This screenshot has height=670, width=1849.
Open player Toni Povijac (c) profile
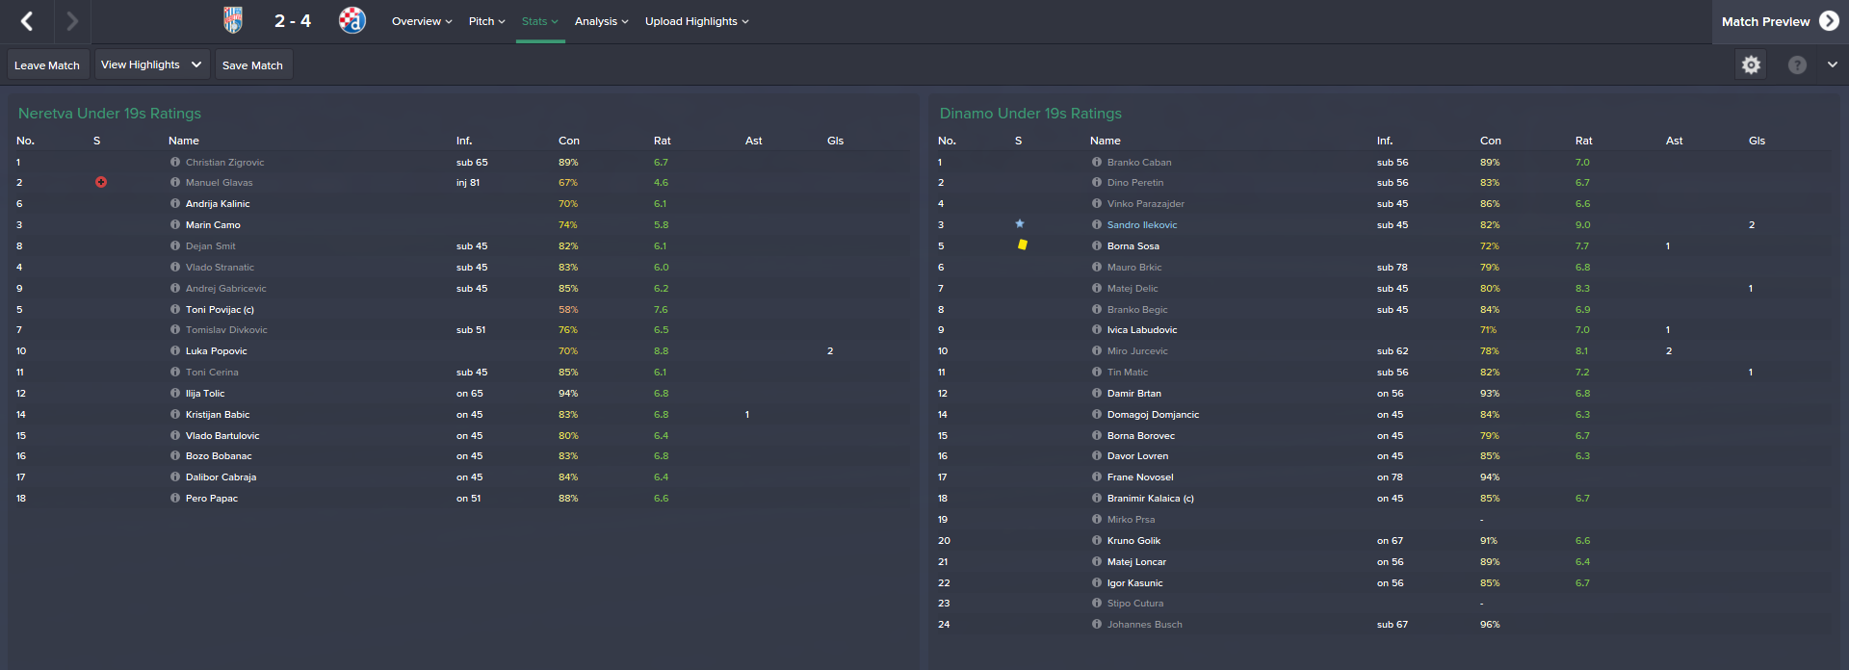pos(220,310)
